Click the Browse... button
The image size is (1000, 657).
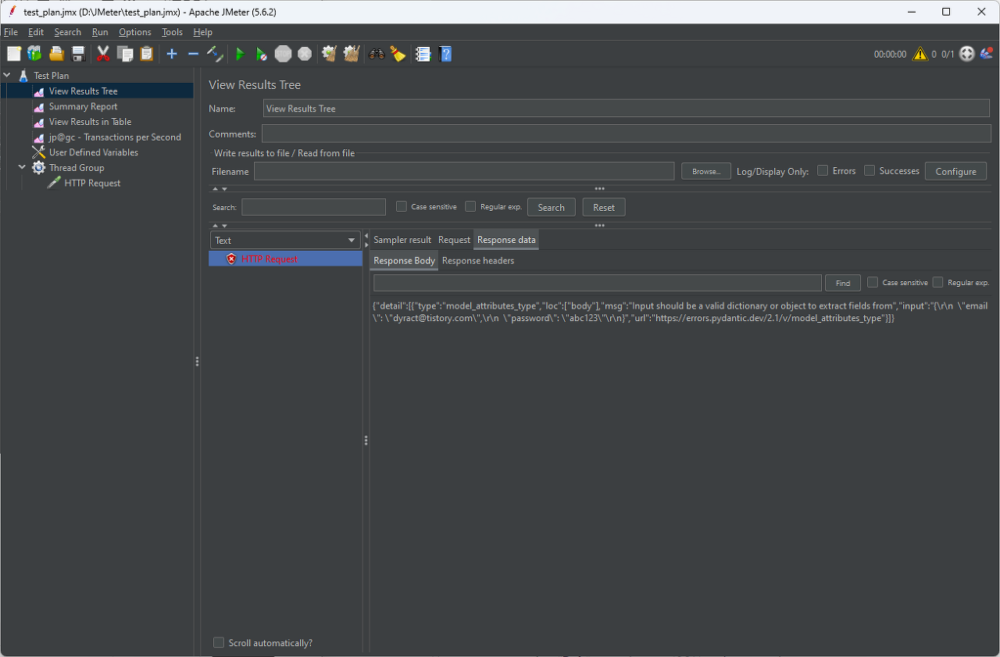click(x=706, y=171)
